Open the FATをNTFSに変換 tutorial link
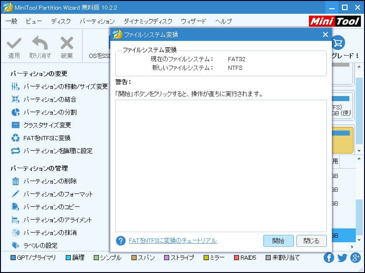Screen dimensions: 365x273 pos(173,241)
